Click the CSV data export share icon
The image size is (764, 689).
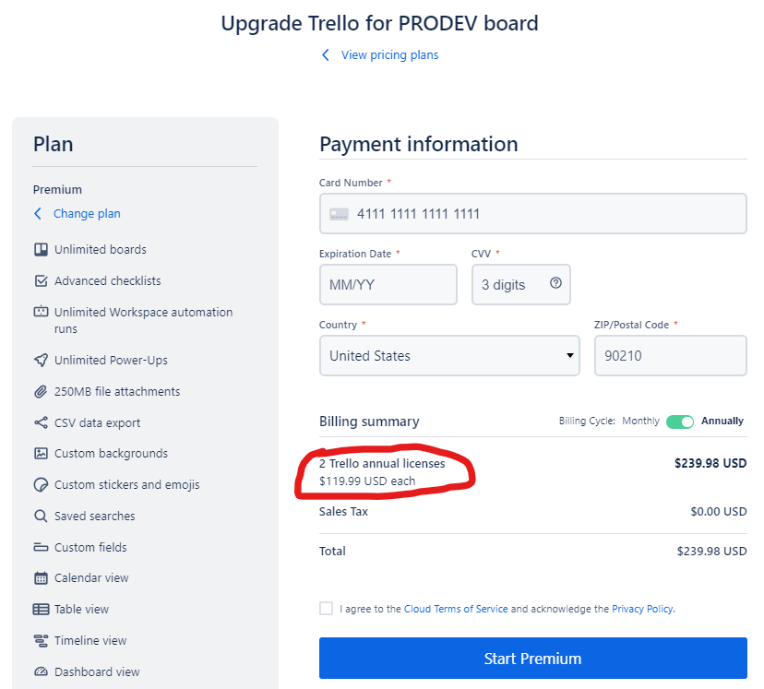coord(41,422)
